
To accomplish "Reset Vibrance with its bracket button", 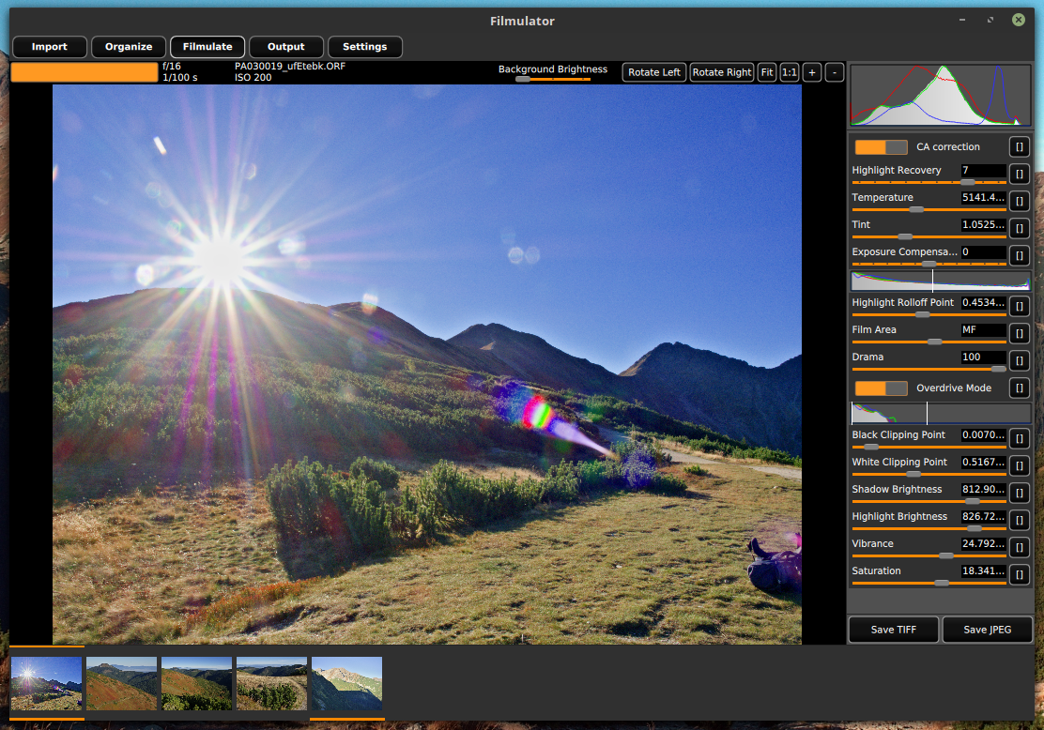I will pos(1020,548).
